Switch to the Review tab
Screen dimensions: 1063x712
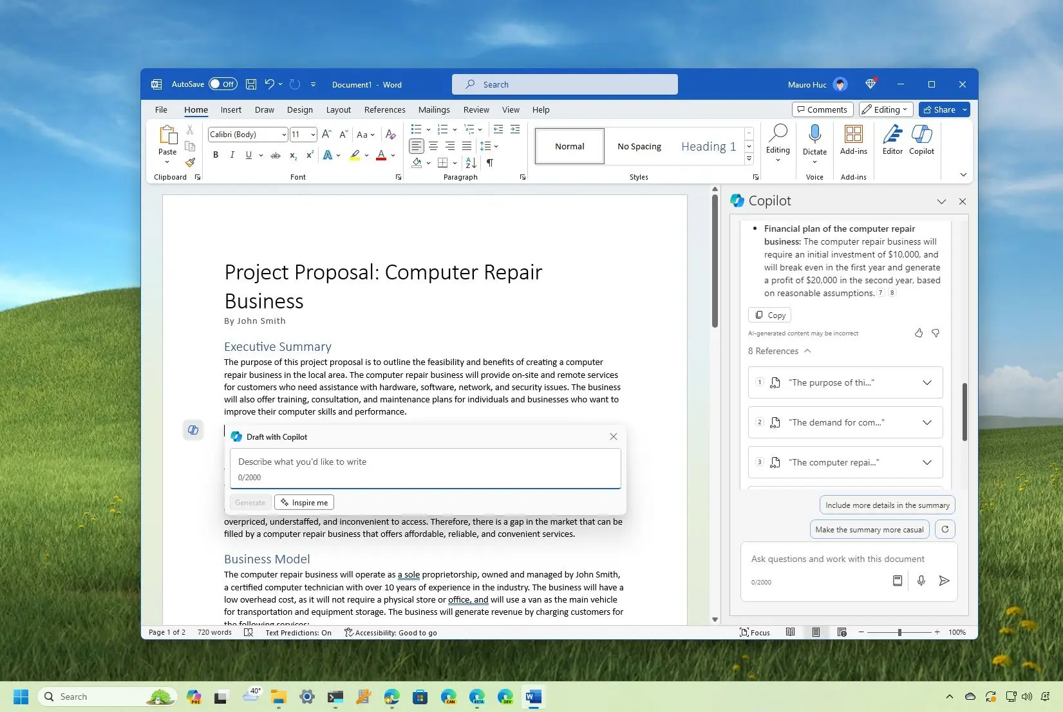(x=476, y=109)
